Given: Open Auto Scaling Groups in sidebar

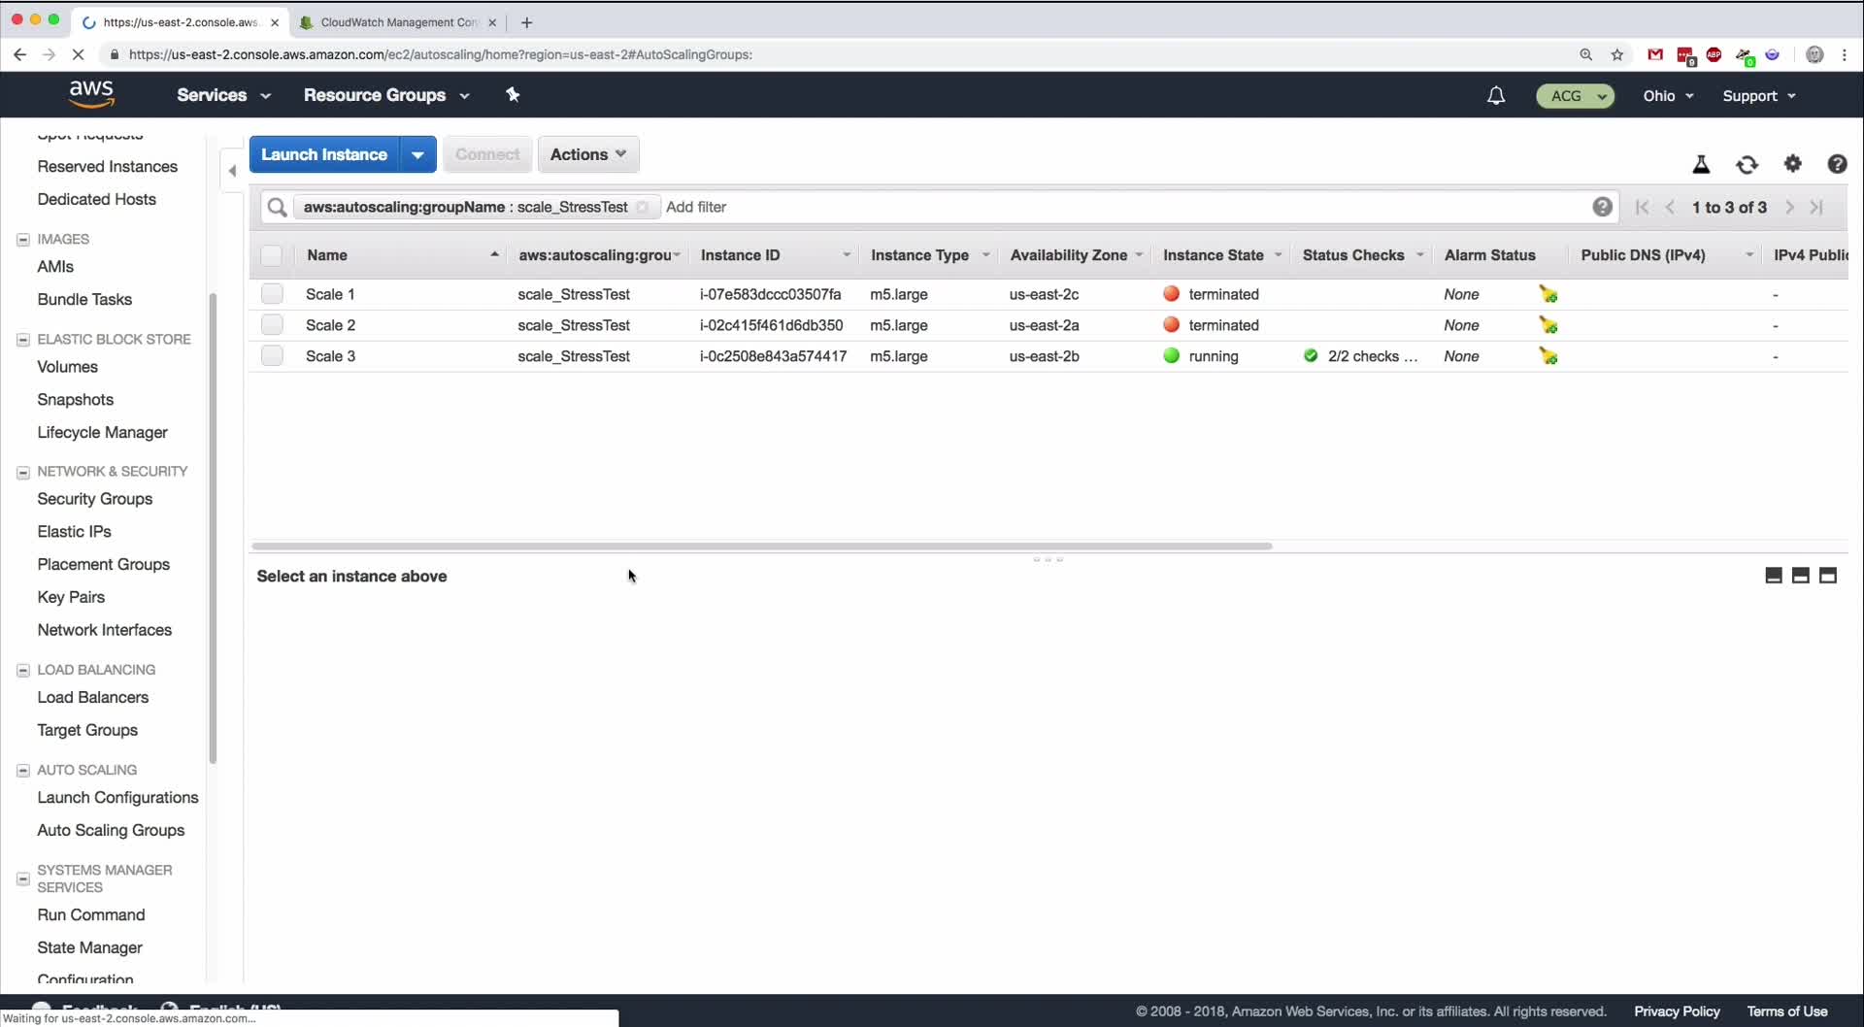Looking at the screenshot, I should (x=111, y=830).
